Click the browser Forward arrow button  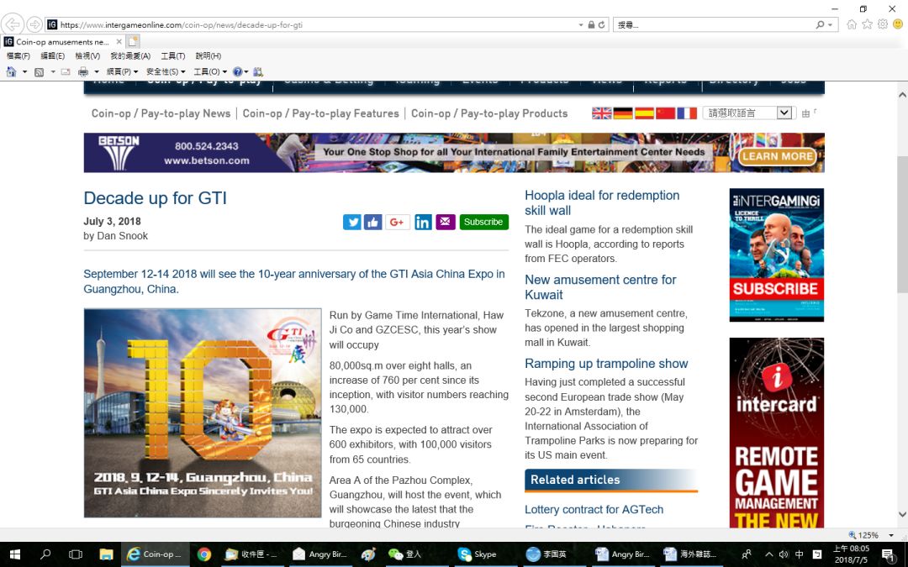point(34,24)
